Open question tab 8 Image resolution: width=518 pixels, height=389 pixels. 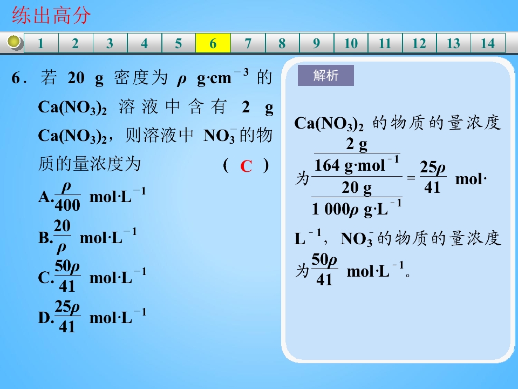pyautogui.click(x=282, y=43)
